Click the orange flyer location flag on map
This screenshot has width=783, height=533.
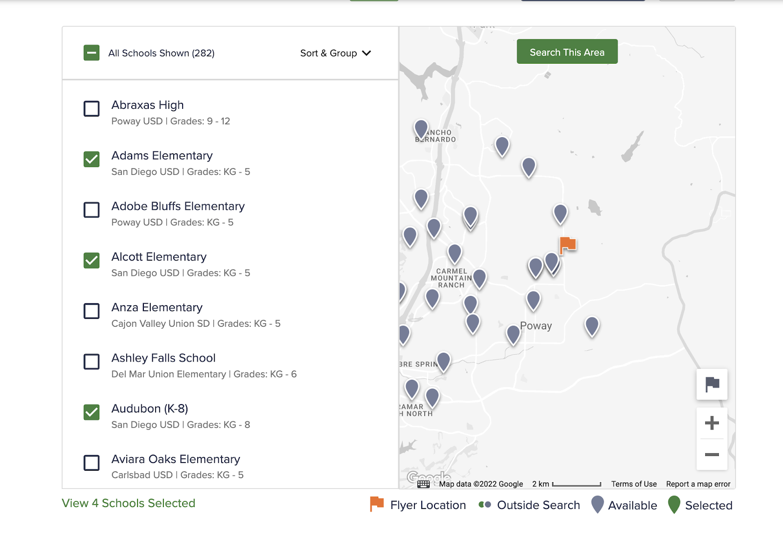coord(568,245)
